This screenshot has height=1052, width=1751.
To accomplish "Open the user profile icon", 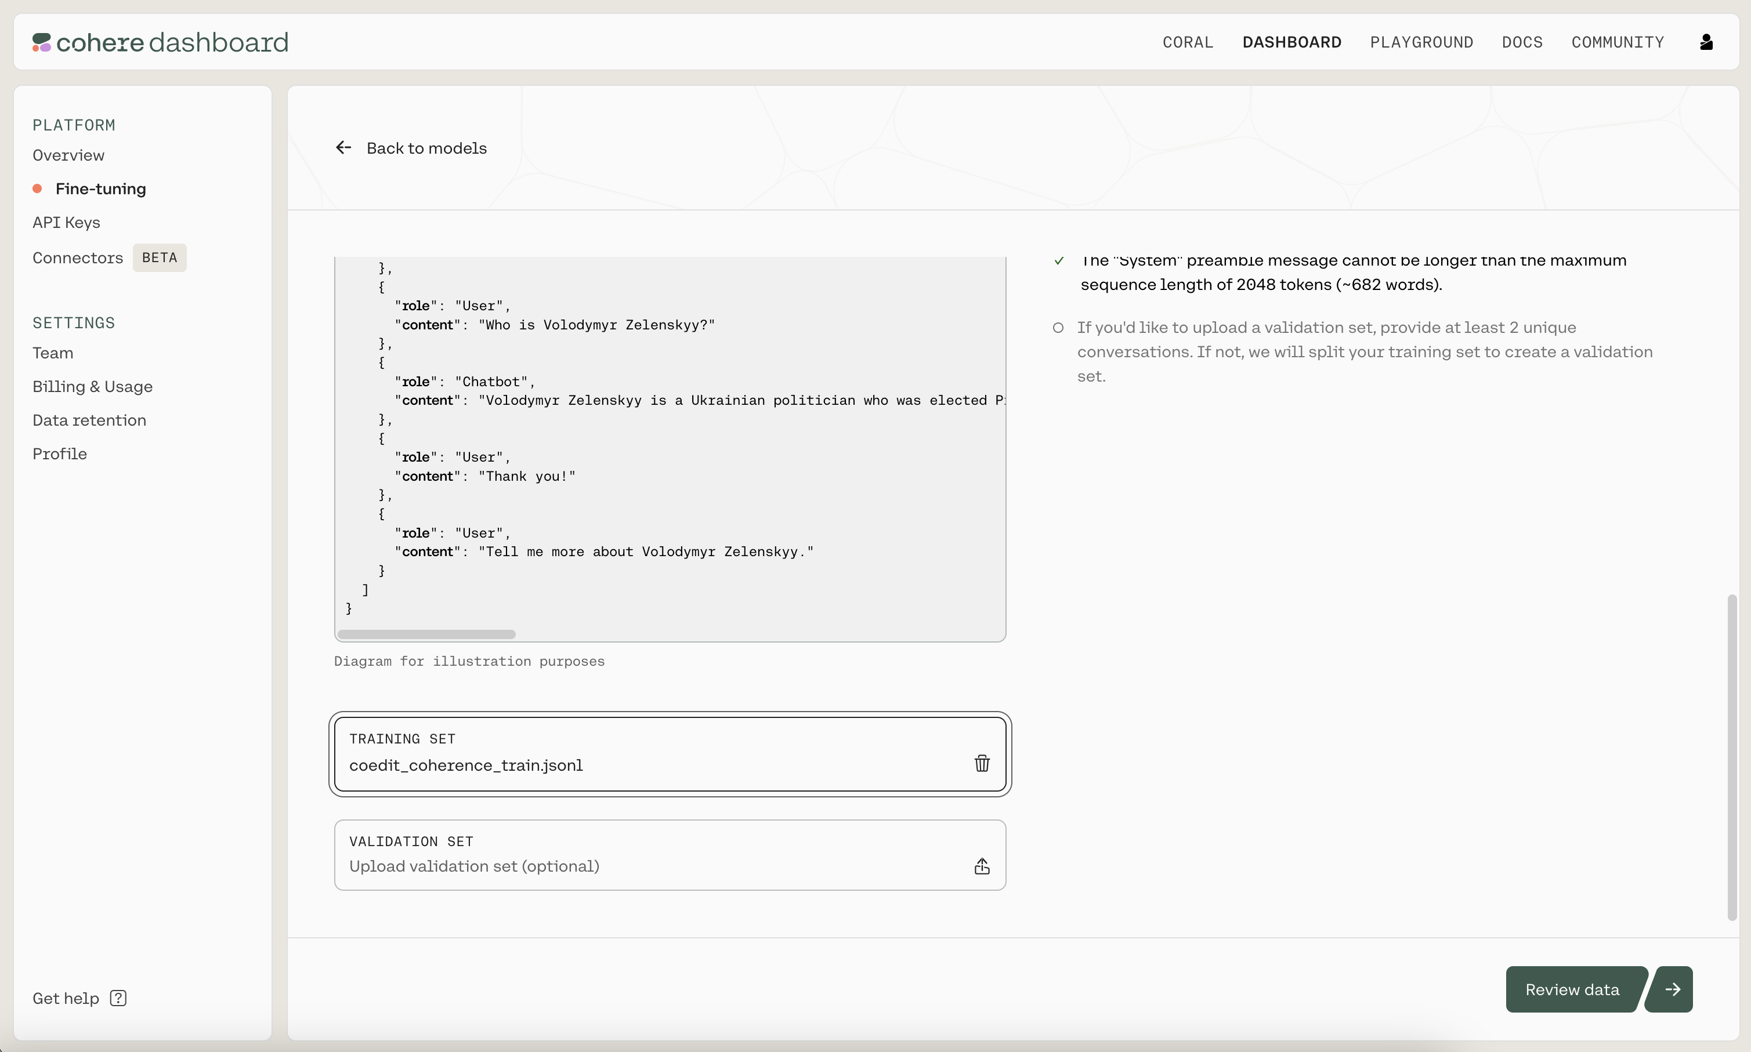I will pyautogui.click(x=1706, y=42).
